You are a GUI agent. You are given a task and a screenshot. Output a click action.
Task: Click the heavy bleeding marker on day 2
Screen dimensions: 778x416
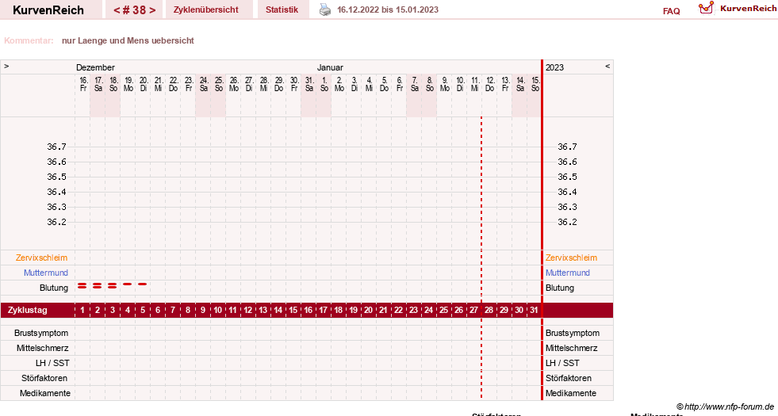coord(98,285)
